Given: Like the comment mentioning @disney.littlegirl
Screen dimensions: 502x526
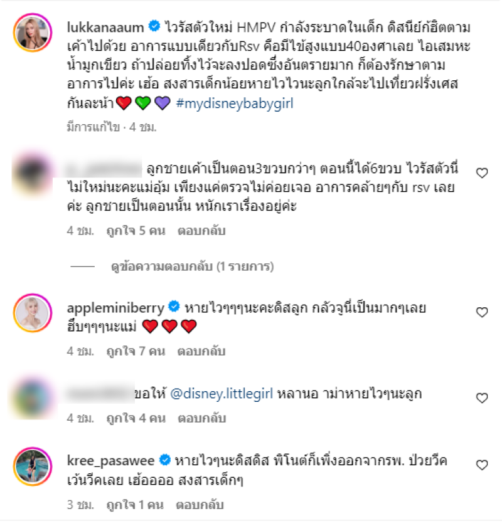Looking at the screenshot, I should point(482,398).
